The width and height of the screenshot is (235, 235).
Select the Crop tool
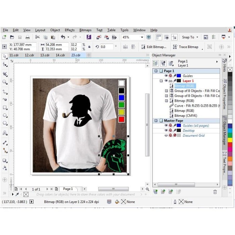(x=5, y=74)
